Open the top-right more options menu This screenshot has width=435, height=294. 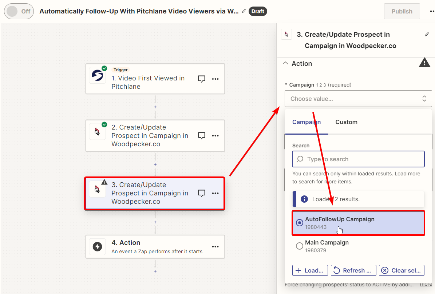point(432,11)
